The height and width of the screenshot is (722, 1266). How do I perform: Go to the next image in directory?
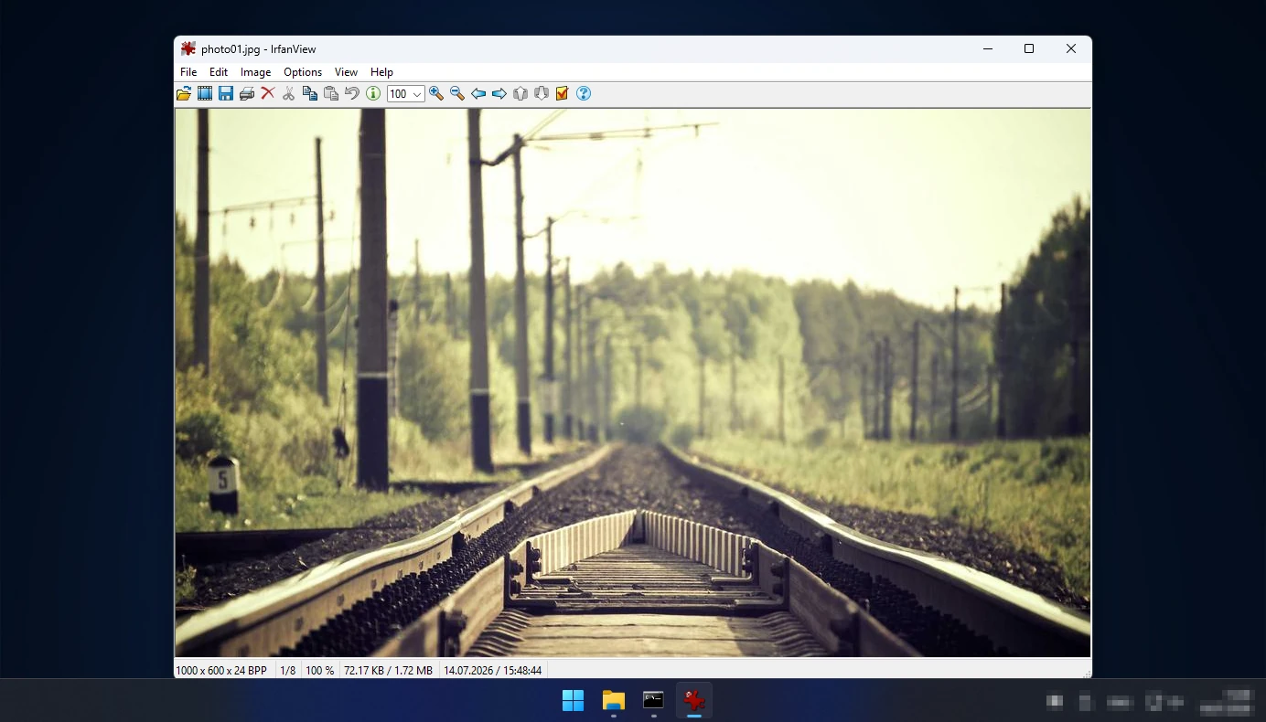pyautogui.click(x=499, y=93)
